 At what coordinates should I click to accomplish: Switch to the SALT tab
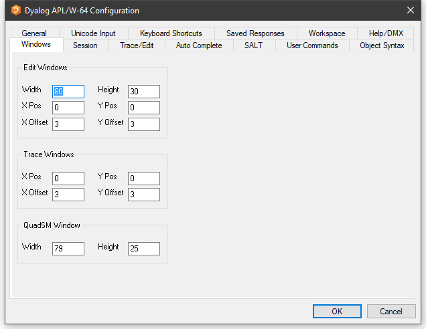[x=254, y=45]
